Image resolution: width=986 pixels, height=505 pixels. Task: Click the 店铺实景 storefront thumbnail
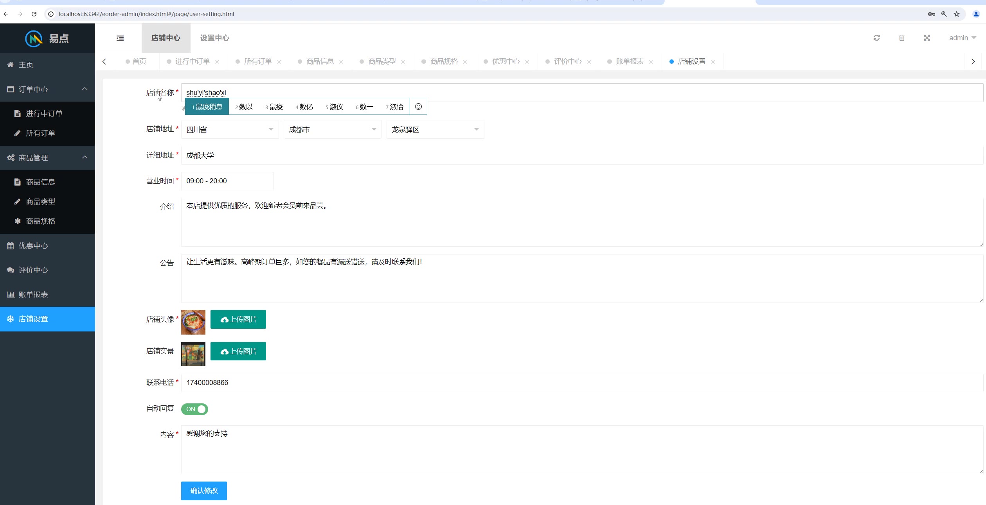[x=193, y=354]
